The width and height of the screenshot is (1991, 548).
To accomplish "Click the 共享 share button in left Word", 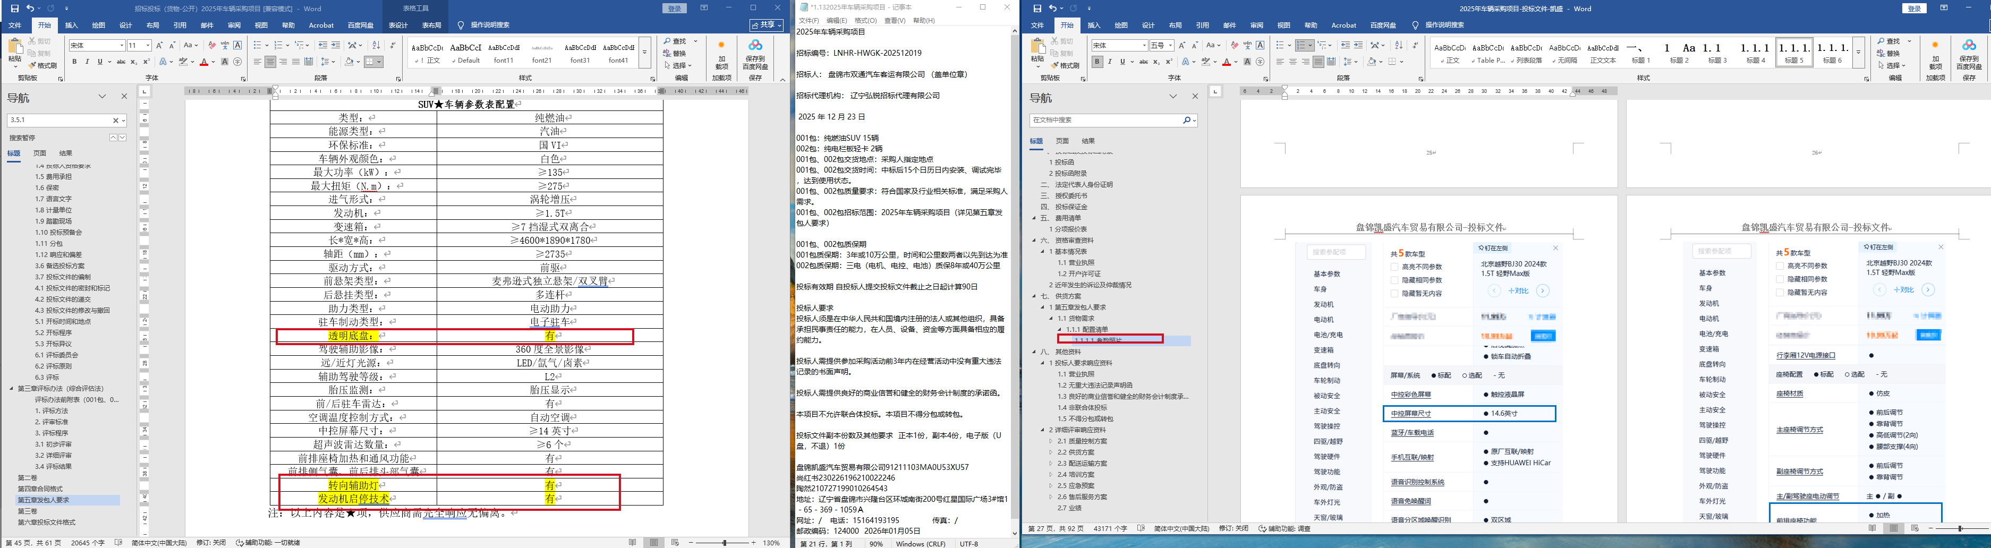I will click(767, 25).
